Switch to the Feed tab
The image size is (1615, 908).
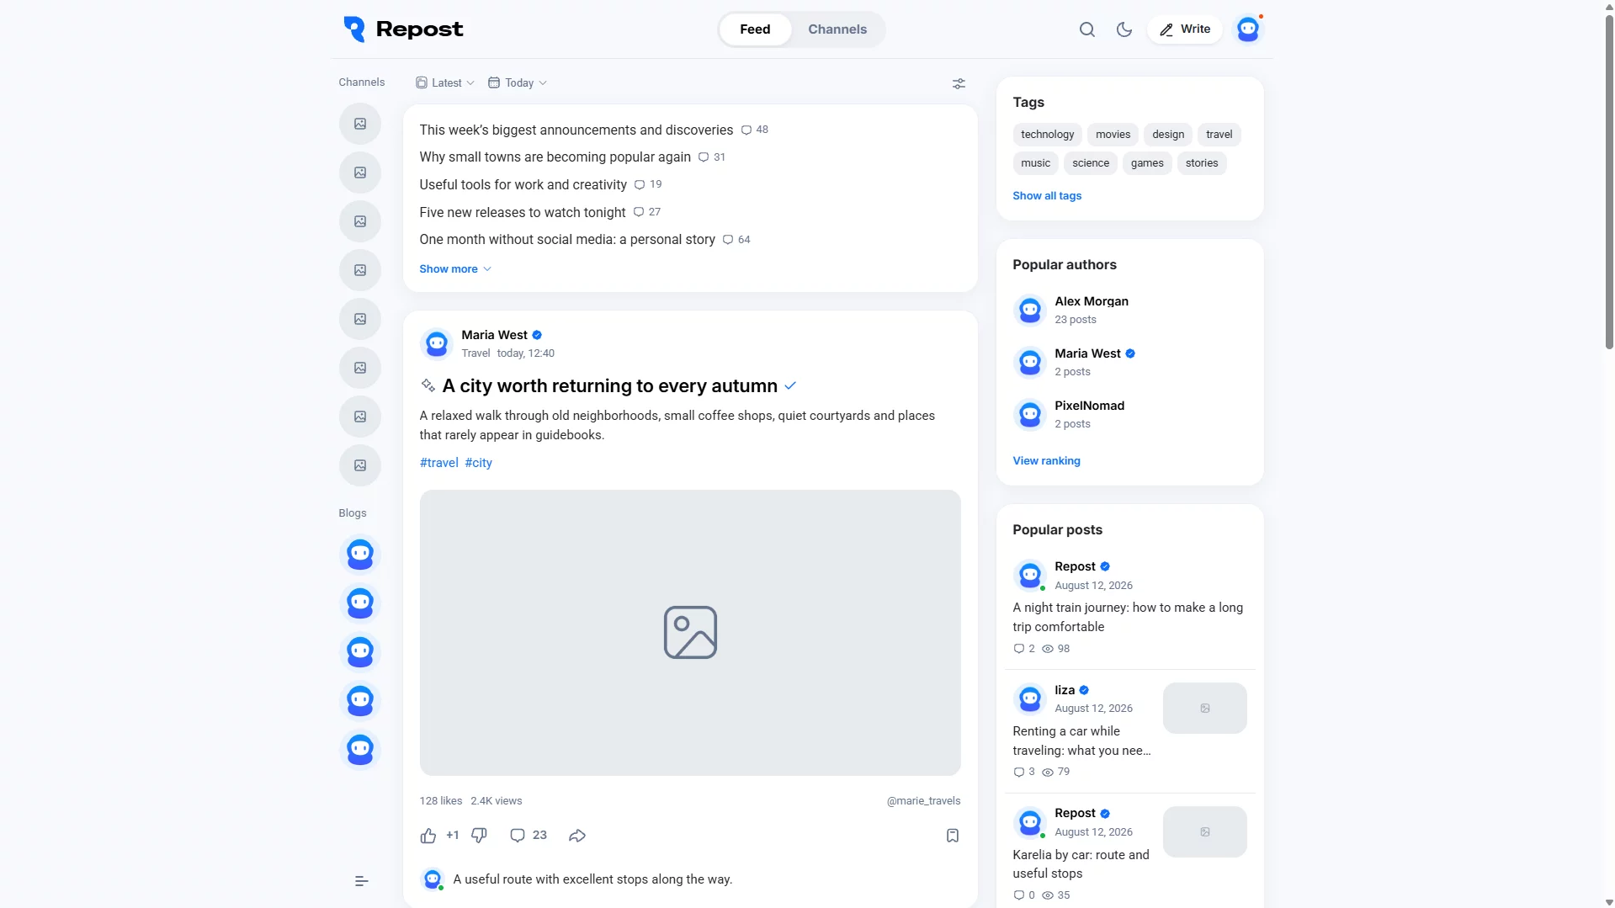point(755,29)
